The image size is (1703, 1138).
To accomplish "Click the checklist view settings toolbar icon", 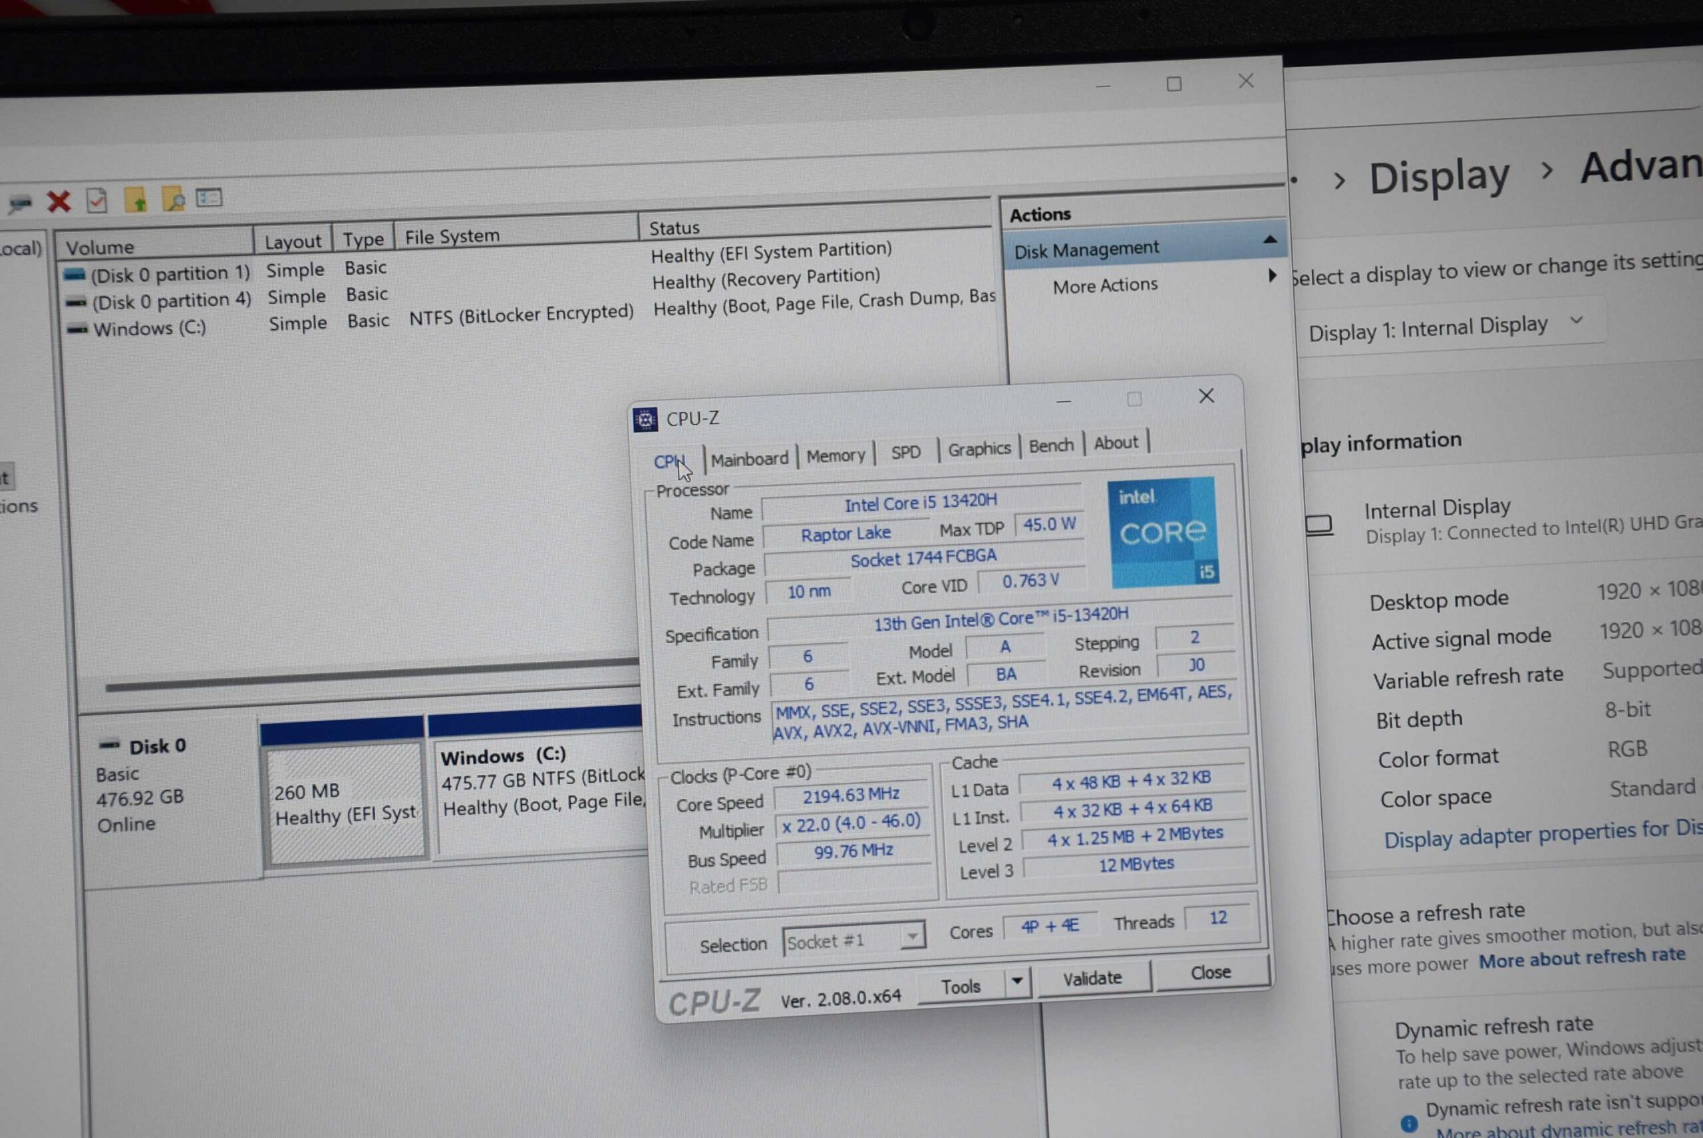I will [x=209, y=198].
